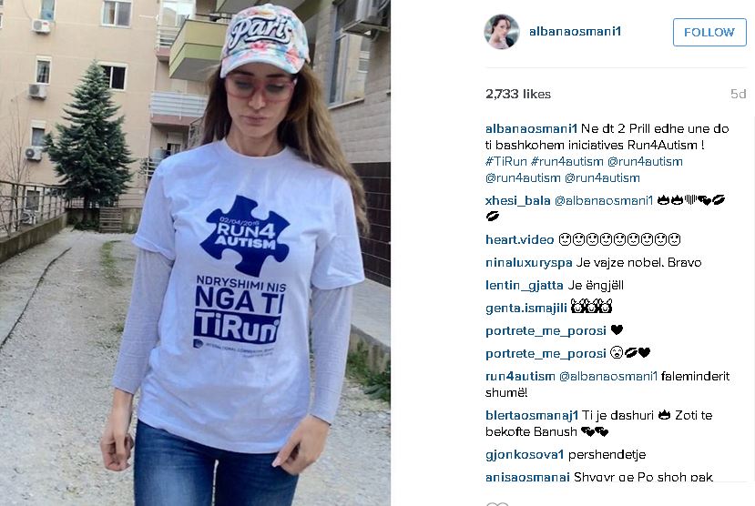This screenshot has height=506, width=755.
Task: Visit gjonkosova1 commenter profile
Action: pos(525,454)
